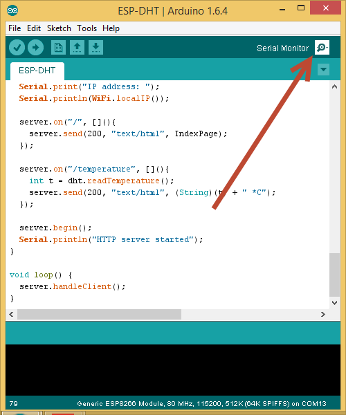The width and height of the screenshot is (346, 415).
Task: Click line number 79 in status bar
Action: pos(14,404)
